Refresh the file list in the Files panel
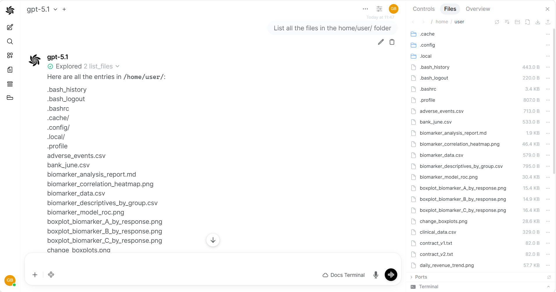Screen dimensions: 556x292 pos(497,22)
